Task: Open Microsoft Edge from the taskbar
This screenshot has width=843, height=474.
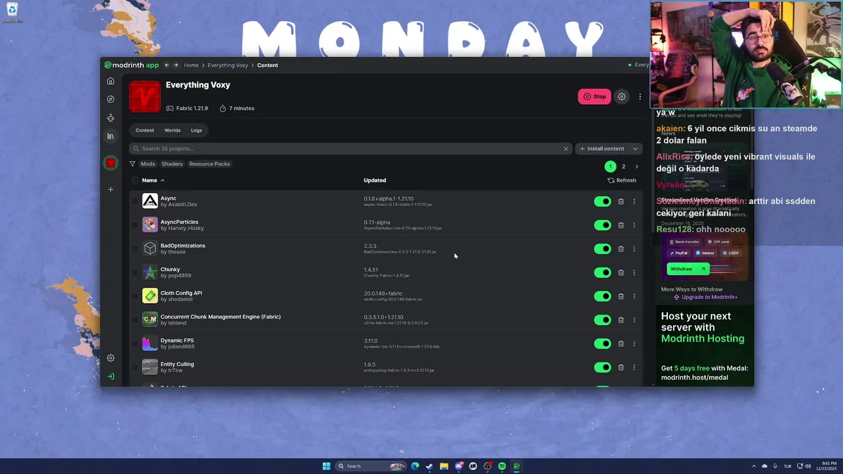Action: (415, 466)
